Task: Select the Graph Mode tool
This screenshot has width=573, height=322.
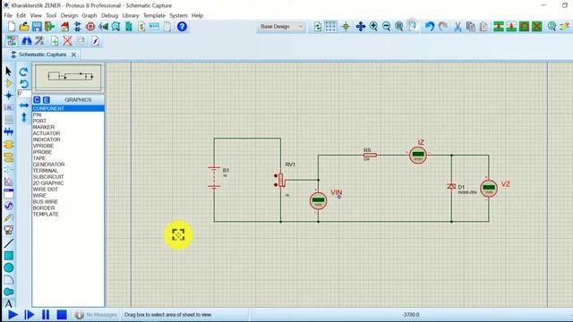Action: 9,182
